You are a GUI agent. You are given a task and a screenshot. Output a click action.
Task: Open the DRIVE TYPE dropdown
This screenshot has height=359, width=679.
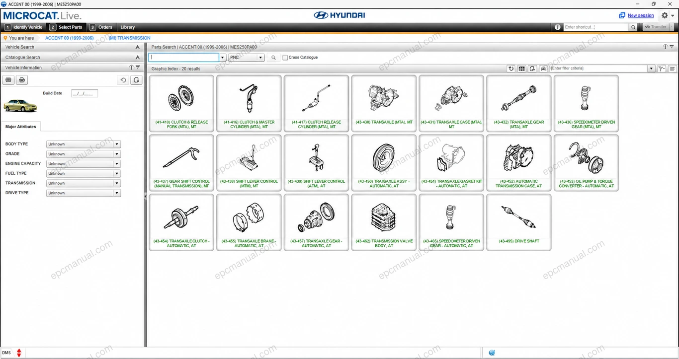pyautogui.click(x=84, y=193)
